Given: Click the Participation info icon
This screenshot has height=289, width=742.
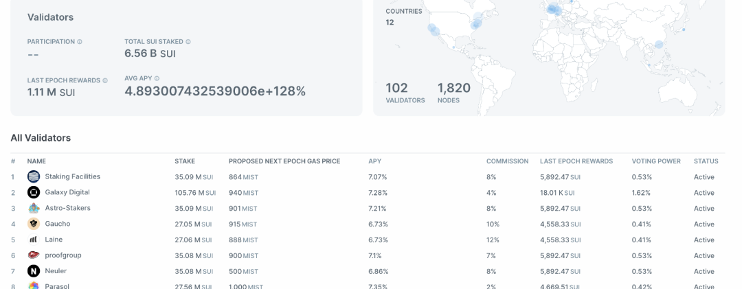Looking at the screenshot, I should pyautogui.click(x=80, y=42).
